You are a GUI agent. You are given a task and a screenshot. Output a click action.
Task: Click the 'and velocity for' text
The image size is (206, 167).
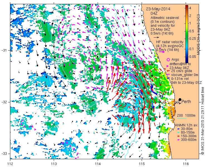pos(163,25)
